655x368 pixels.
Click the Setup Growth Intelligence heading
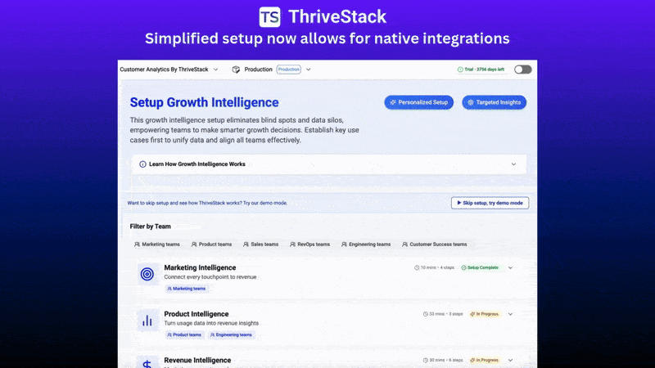coord(204,102)
